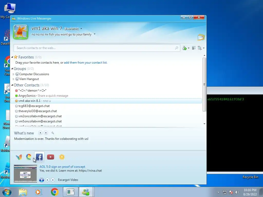Show the previous What's new item

40,133
